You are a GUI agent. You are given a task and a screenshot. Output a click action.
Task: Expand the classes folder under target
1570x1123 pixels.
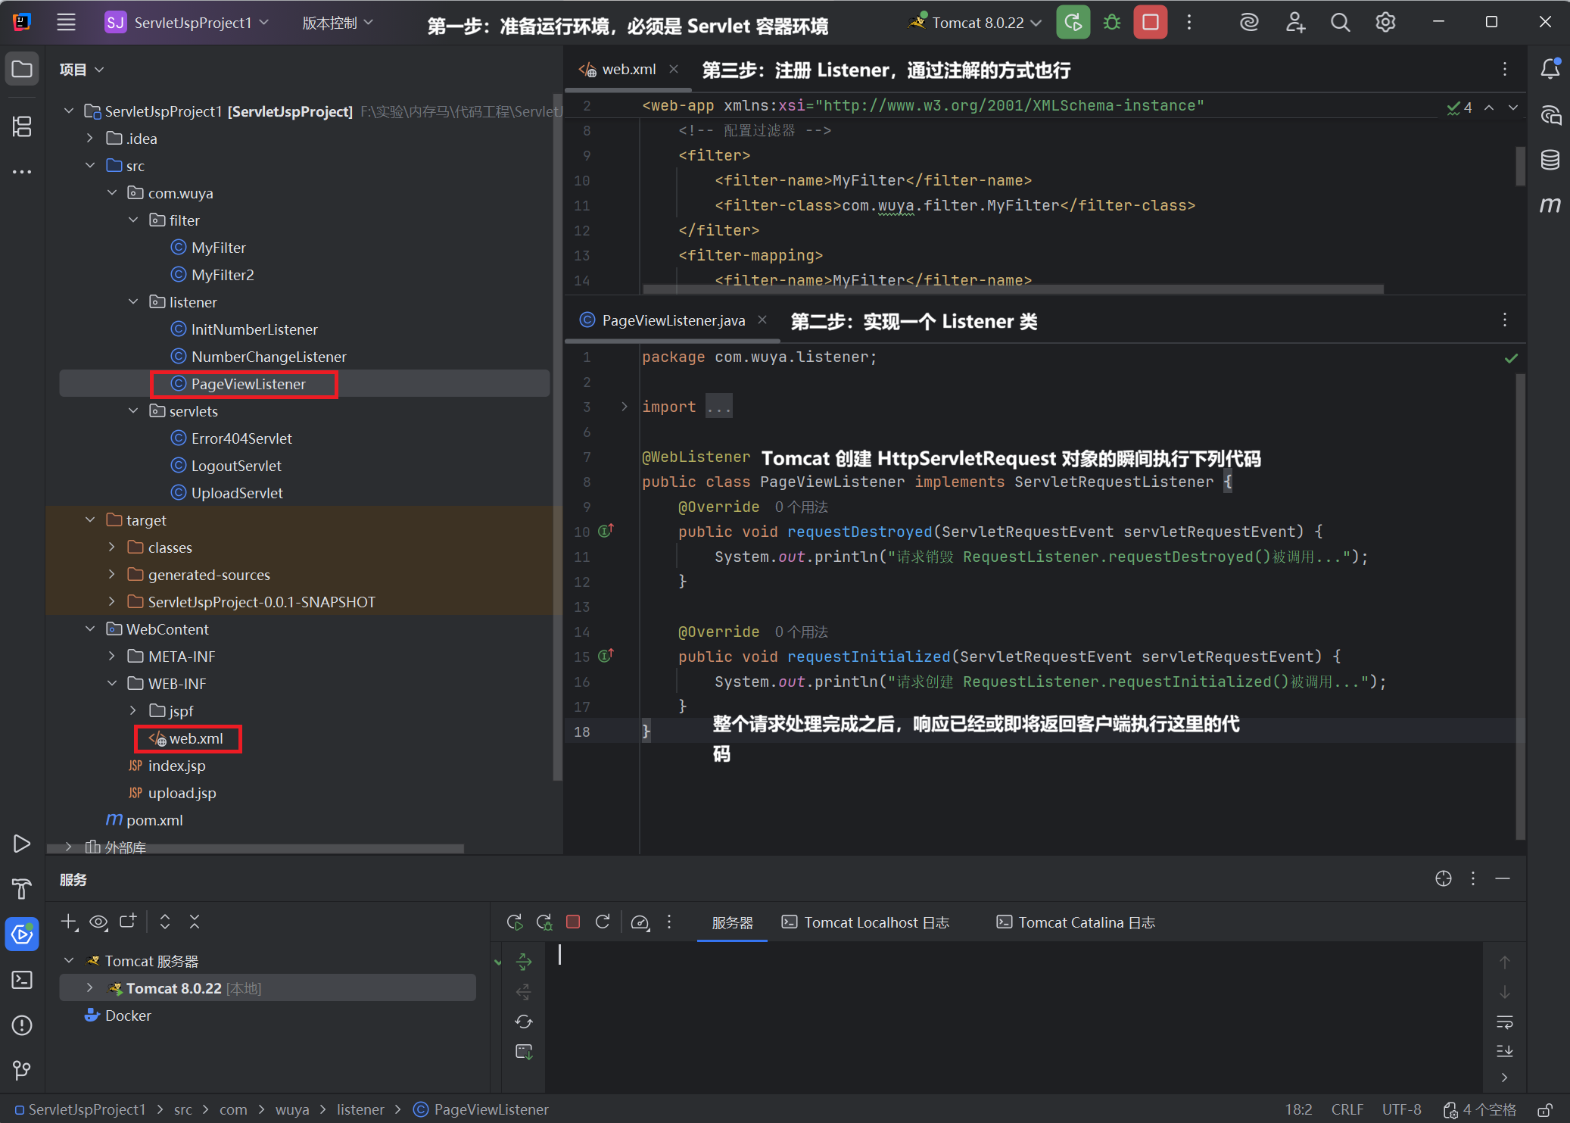click(112, 547)
